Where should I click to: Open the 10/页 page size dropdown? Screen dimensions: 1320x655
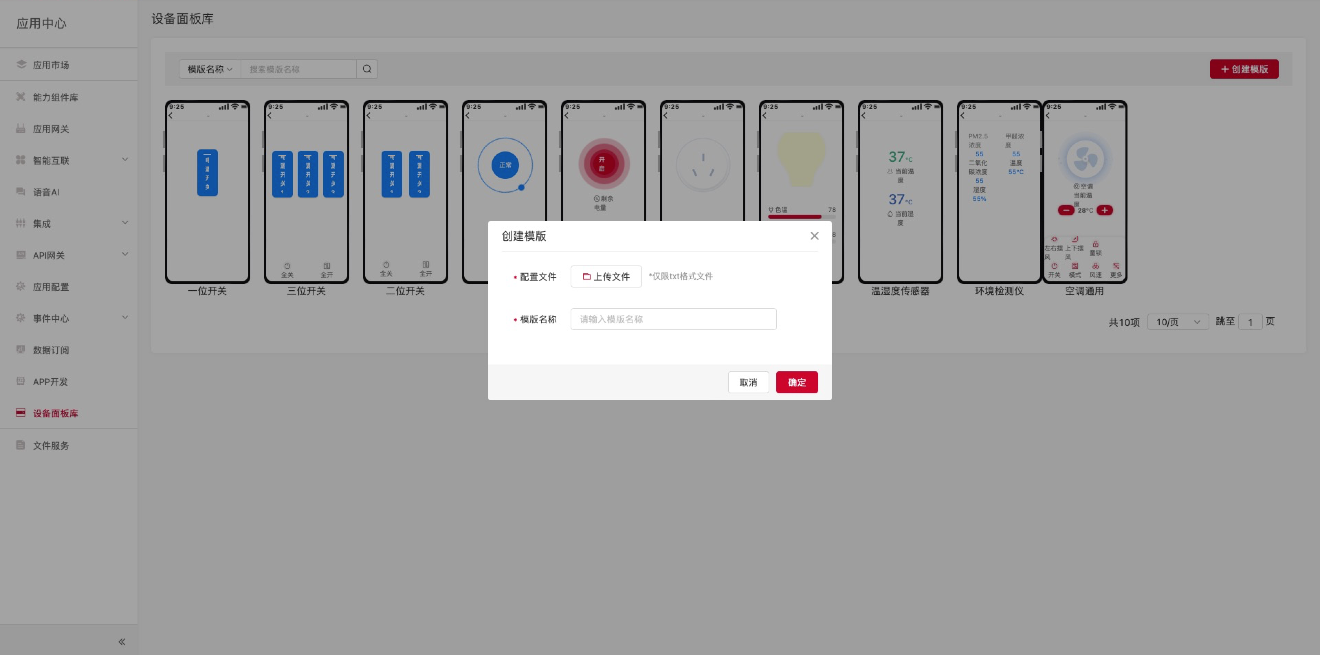pyautogui.click(x=1178, y=322)
